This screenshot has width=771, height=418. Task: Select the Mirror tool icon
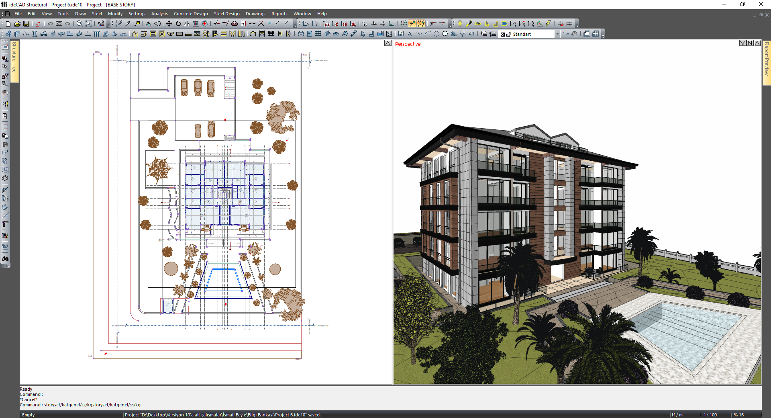point(187,24)
